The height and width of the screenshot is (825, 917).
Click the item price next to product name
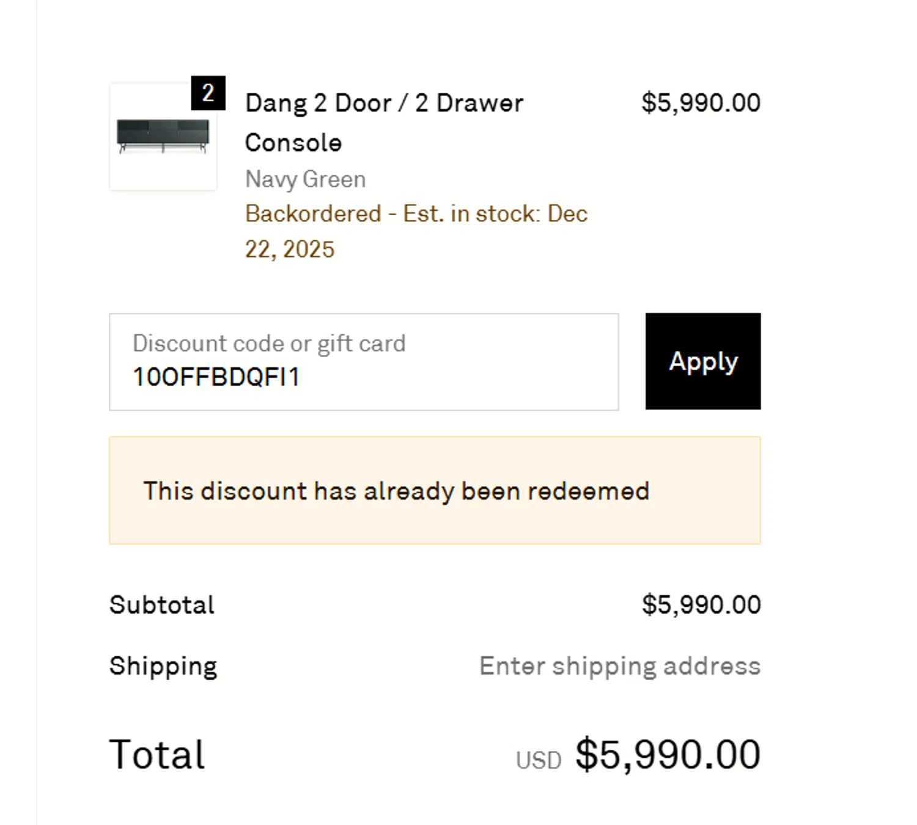pos(701,103)
